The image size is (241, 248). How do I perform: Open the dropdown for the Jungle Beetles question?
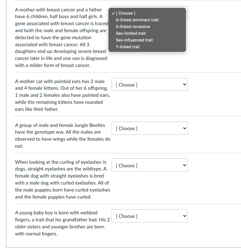(x=150, y=128)
